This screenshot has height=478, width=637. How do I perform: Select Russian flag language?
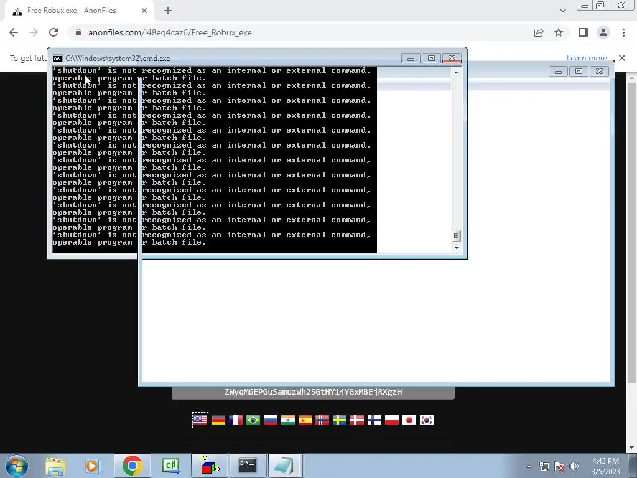click(x=271, y=420)
